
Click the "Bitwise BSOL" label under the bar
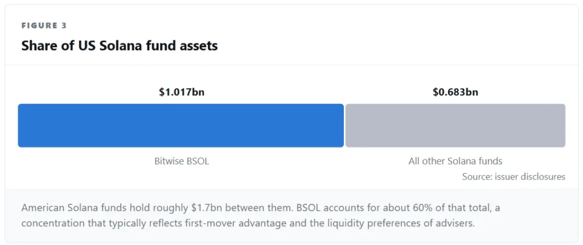point(182,161)
